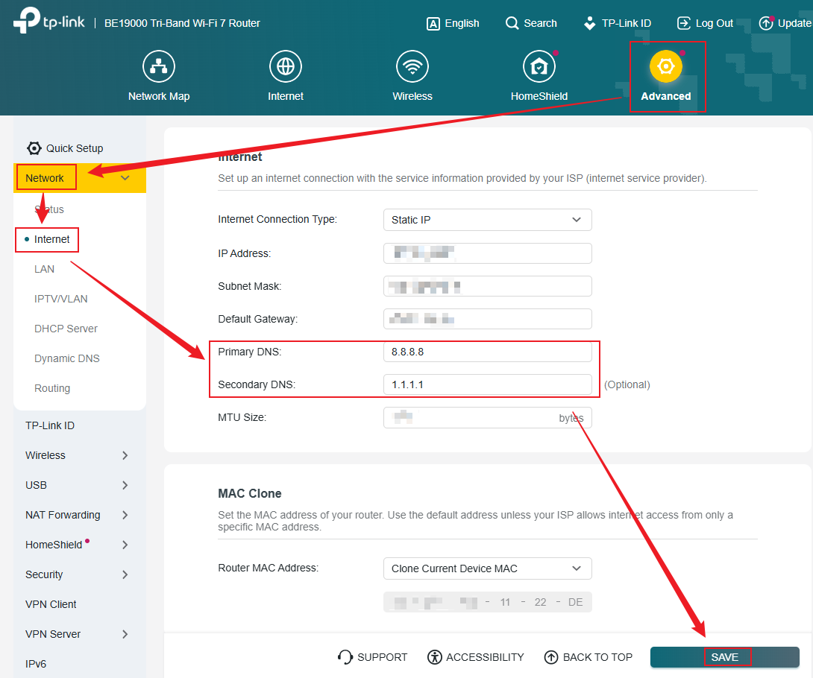Open the Router MAC Address dropdown
Screen dimensions: 813x678
click(487, 568)
